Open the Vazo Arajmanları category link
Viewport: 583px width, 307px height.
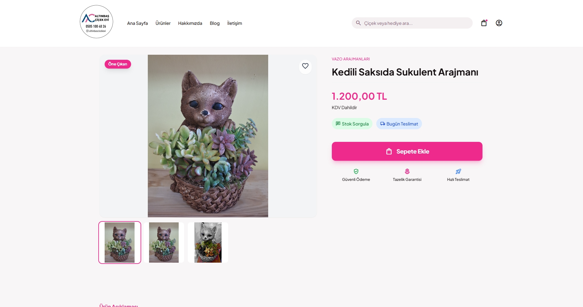tap(351, 59)
